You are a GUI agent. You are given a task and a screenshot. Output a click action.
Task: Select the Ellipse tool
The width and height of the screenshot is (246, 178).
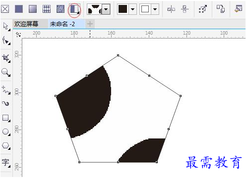point(6,132)
